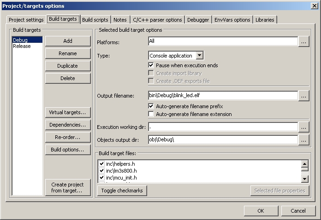This screenshot has height=220, width=321.
Task: Browse for Execution working dir
Action: tap(303, 127)
